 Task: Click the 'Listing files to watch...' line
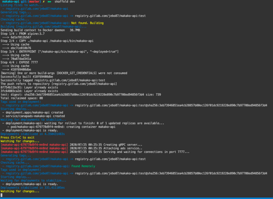click(x=22, y=5)
